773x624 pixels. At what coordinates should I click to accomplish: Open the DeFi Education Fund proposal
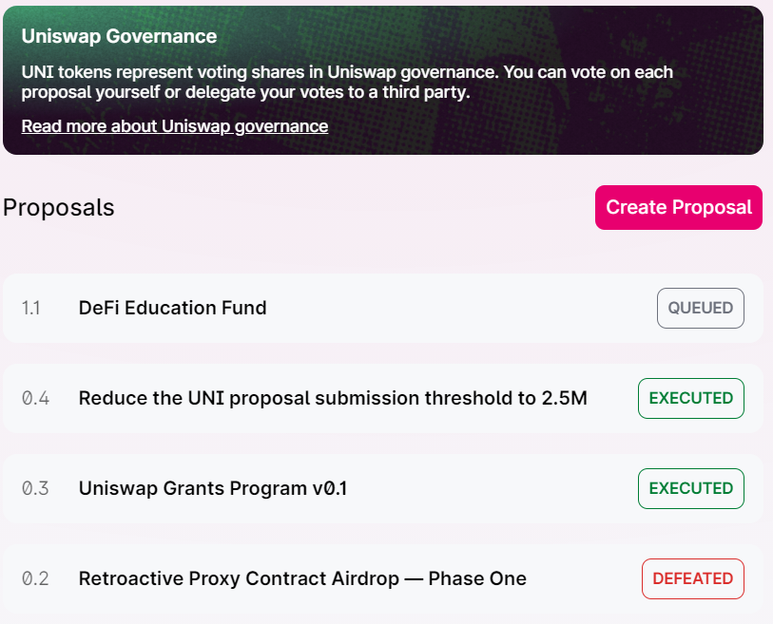point(172,308)
